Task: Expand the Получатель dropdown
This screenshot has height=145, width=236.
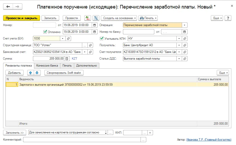Action: 179,45
